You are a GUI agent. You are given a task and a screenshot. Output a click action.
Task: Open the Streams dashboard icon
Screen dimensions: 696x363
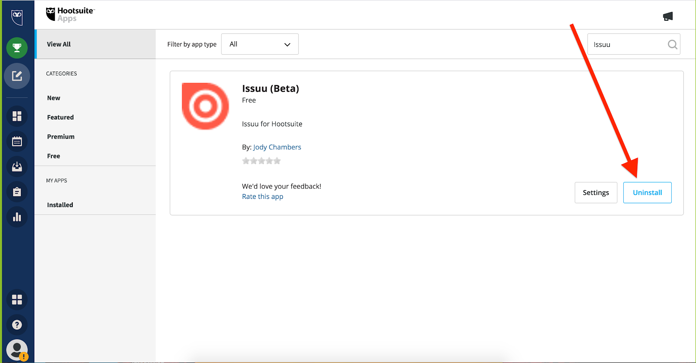click(17, 116)
